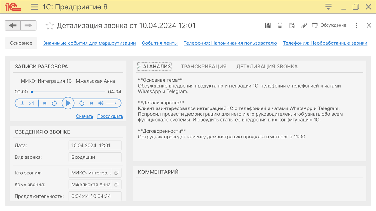The image size is (376, 211).
Task: Go back using the left arrow
Action: (x=13, y=25)
